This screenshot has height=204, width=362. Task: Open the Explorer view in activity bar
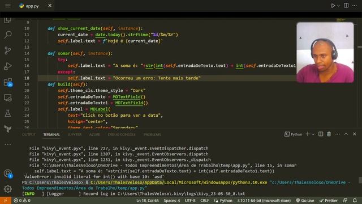point(7,20)
